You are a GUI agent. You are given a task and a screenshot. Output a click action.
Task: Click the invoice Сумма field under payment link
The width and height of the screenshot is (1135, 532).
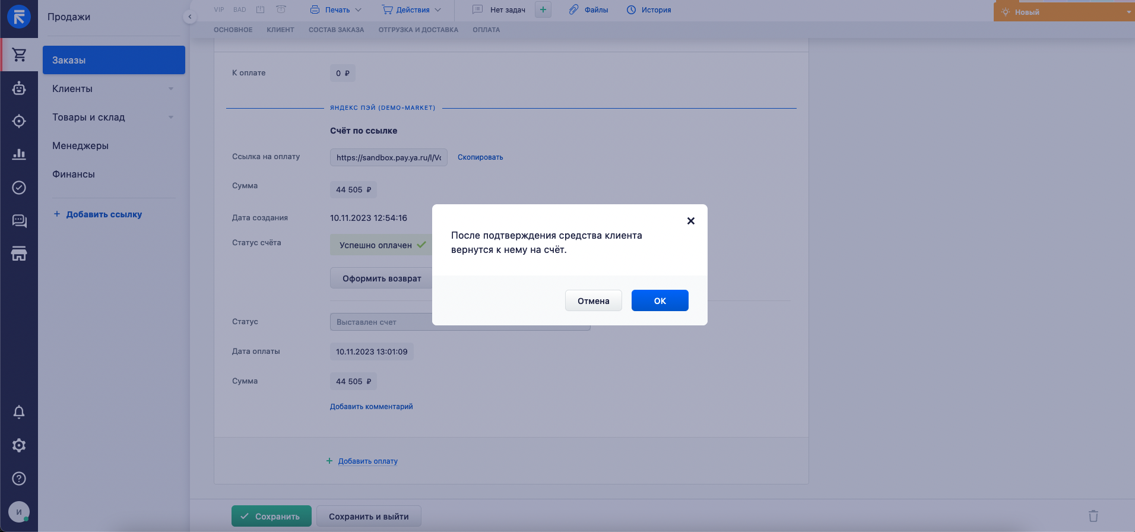353,189
